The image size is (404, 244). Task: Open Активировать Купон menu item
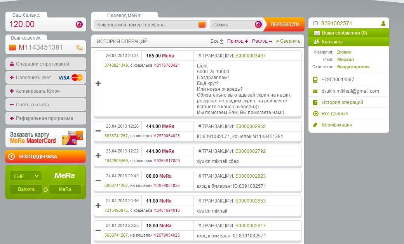(45, 91)
